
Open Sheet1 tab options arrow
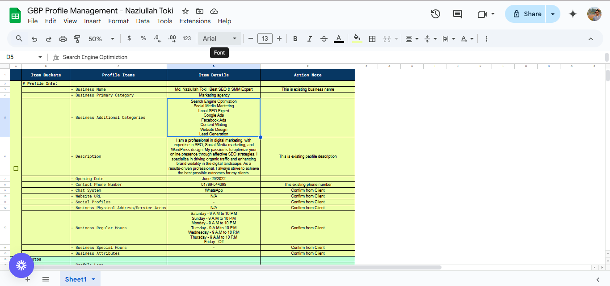point(93,279)
